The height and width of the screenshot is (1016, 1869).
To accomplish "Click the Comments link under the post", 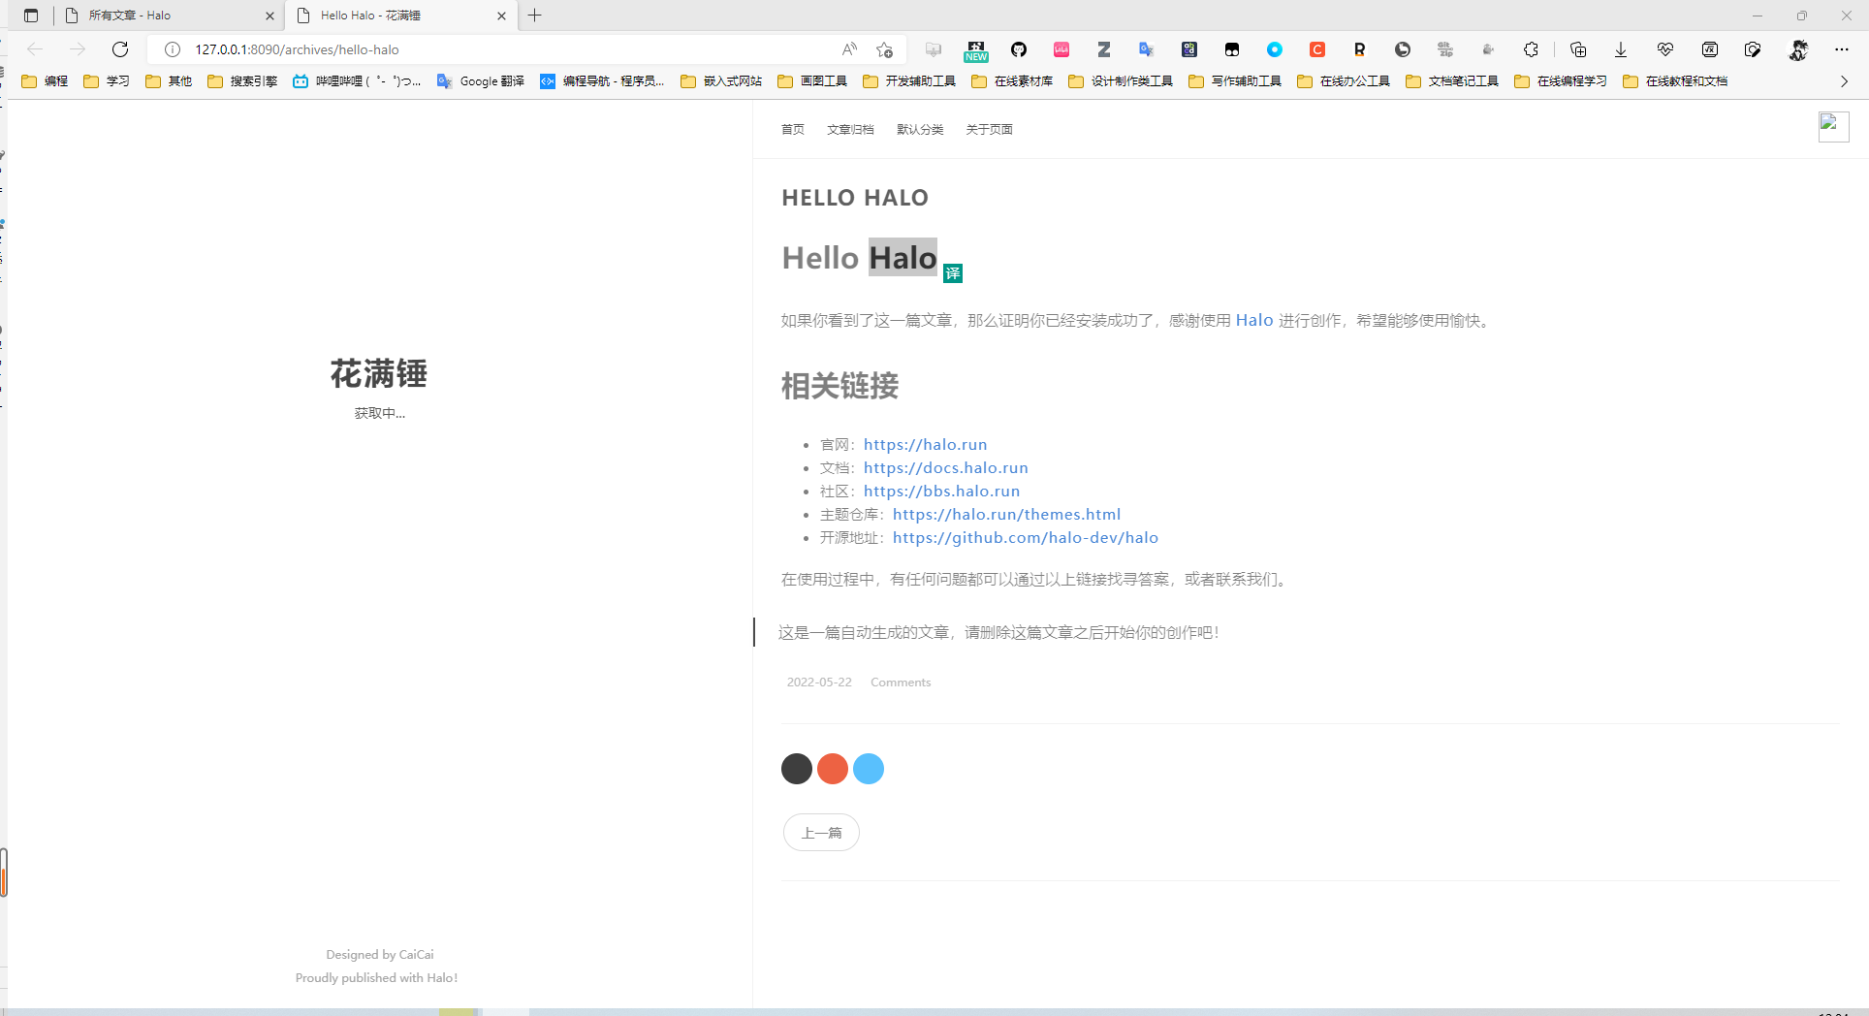I will [x=901, y=683].
